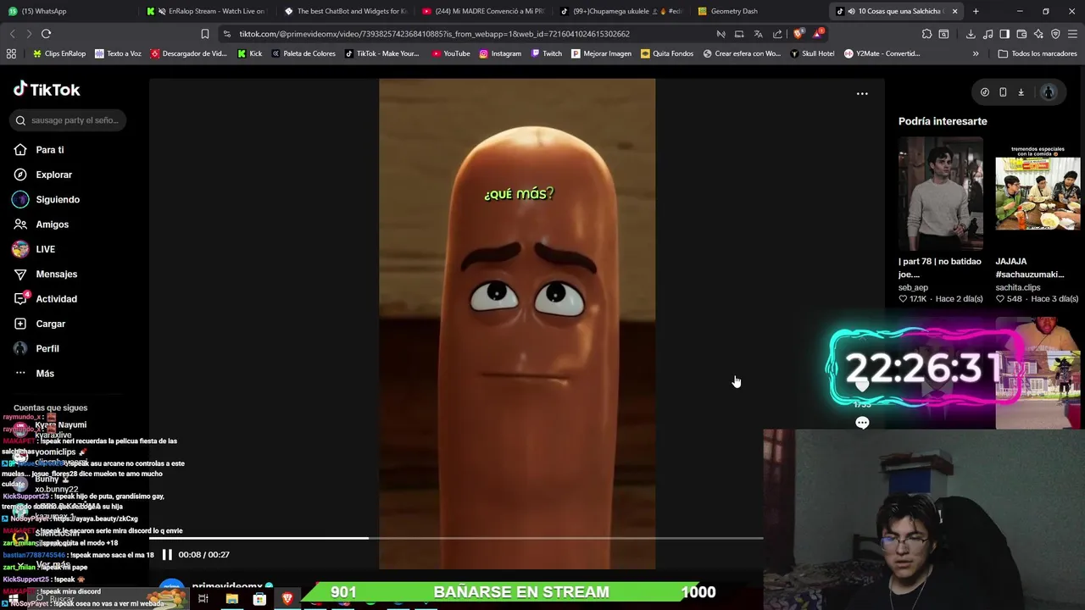Open the Texto a Voz bookmark
The image size is (1085, 610).
point(119,53)
